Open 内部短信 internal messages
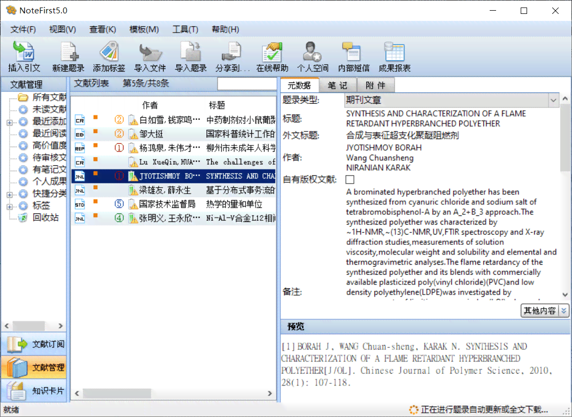This screenshot has height=417, width=572. (x=353, y=57)
